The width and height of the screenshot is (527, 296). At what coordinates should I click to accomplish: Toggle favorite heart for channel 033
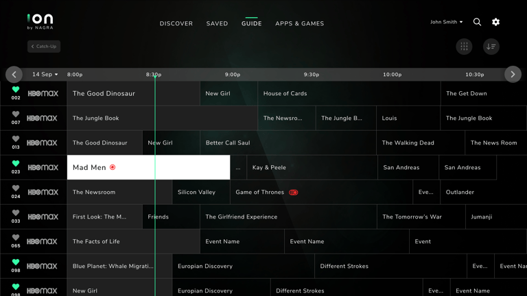(16, 213)
